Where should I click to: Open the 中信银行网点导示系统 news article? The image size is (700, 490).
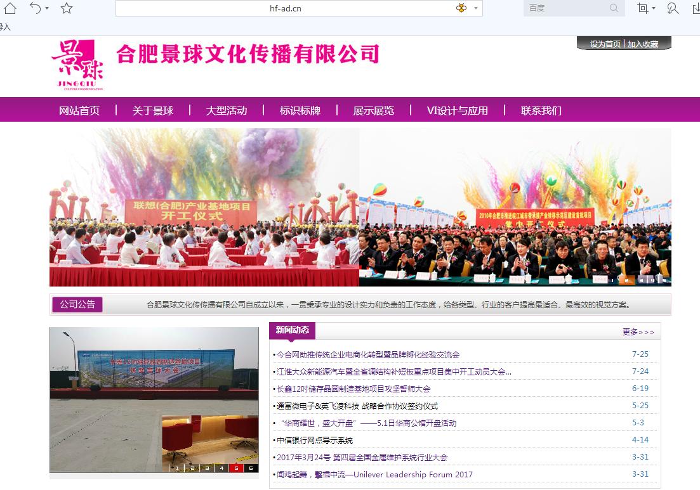tap(315, 440)
